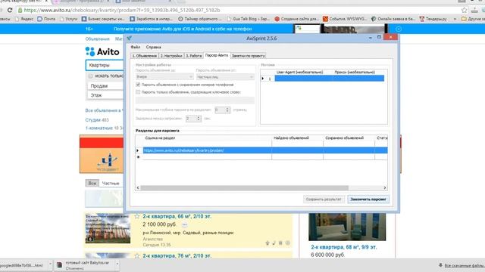Open the Почта bookmark
Image resolution: width=485 pixels, height=272 pixels.
46,19
